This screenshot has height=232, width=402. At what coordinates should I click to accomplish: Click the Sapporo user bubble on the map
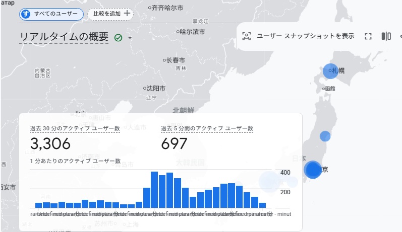330,71
